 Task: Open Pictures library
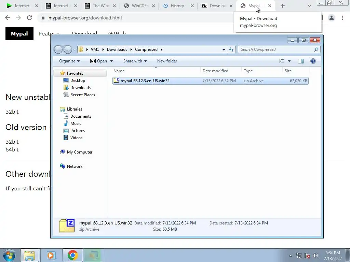coord(78,131)
